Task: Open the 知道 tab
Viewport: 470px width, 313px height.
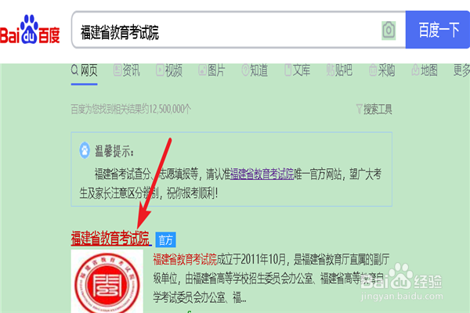Action: pyautogui.click(x=255, y=70)
